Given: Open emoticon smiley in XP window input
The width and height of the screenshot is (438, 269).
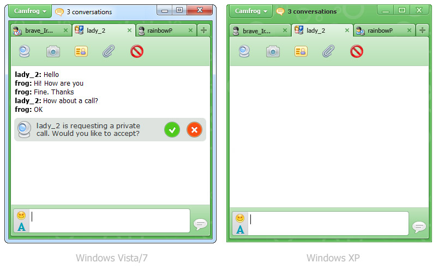Looking at the screenshot, I should click(240, 218).
